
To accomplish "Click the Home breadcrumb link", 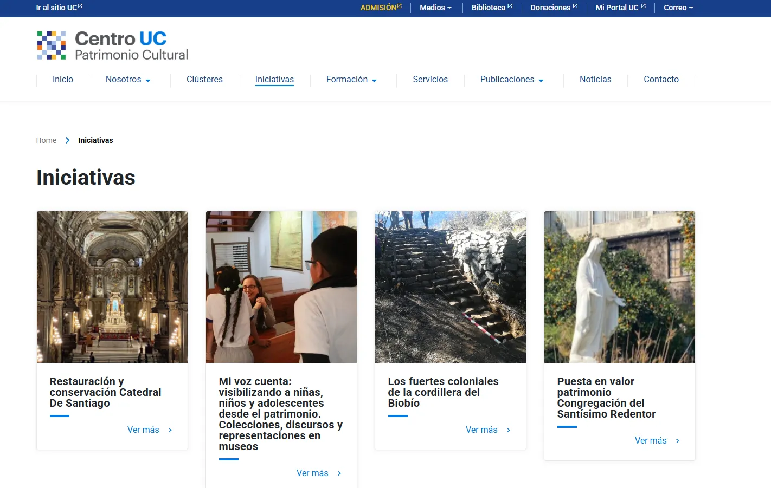I will (46, 140).
